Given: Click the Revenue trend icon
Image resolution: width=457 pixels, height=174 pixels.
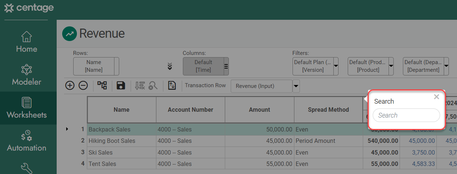Looking at the screenshot, I should pyautogui.click(x=69, y=34).
